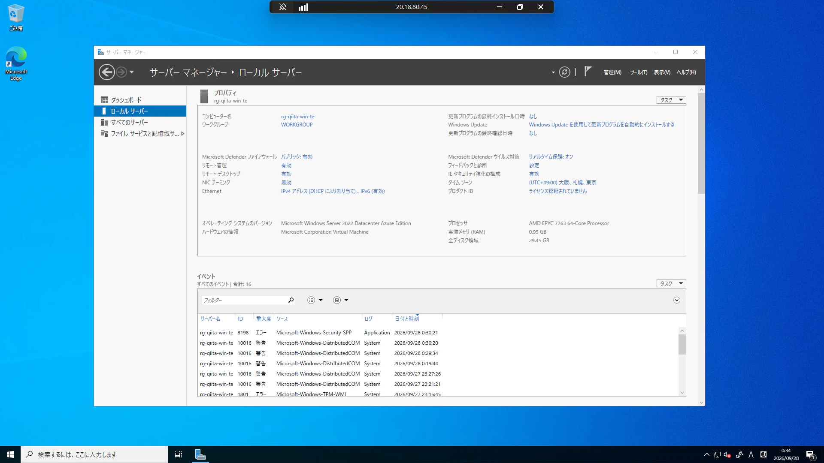Open the notification center icon
This screenshot has width=824, height=463.
coord(810,454)
